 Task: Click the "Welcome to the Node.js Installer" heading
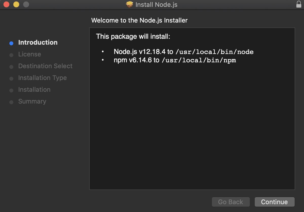pos(139,20)
